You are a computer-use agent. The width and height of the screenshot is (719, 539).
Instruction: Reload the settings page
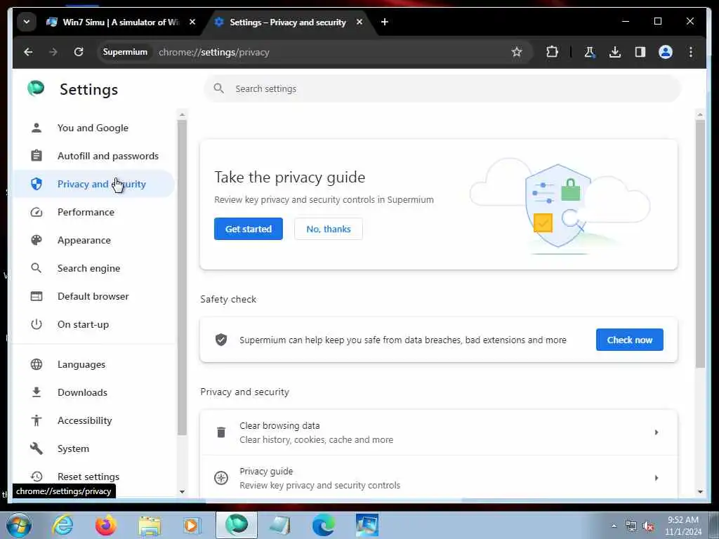[x=79, y=52]
